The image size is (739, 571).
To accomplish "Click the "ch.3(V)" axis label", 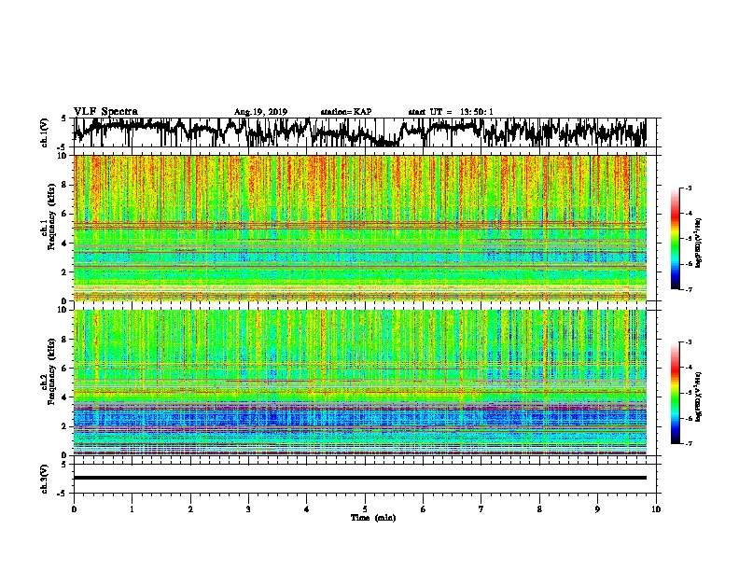I will [45, 479].
